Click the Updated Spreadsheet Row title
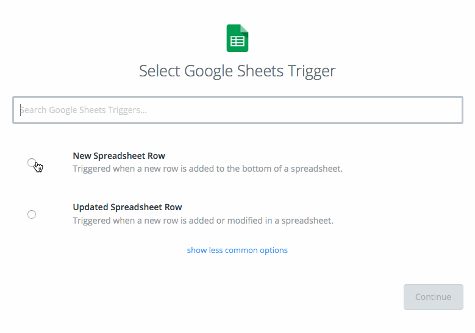This screenshot has height=333, width=475. [127, 207]
